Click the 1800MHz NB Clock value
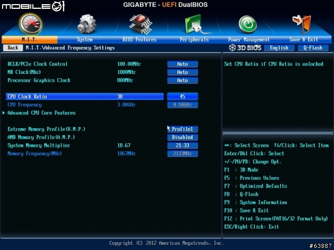The height and width of the screenshot is (250, 334). pyautogui.click(x=126, y=72)
